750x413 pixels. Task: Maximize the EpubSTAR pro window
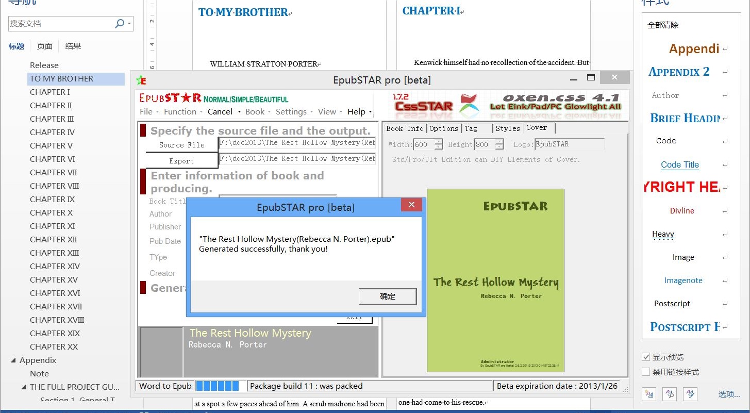pos(591,78)
